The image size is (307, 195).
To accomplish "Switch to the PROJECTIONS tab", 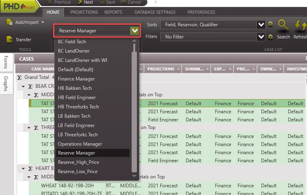I will coord(84,12).
